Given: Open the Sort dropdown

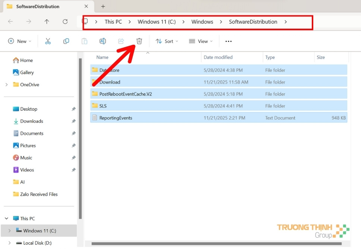Looking at the screenshot, I should [x=166, y=41].
